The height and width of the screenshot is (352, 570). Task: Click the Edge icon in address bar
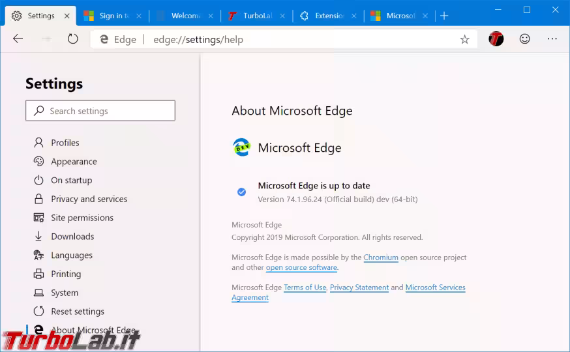(104, 39)
